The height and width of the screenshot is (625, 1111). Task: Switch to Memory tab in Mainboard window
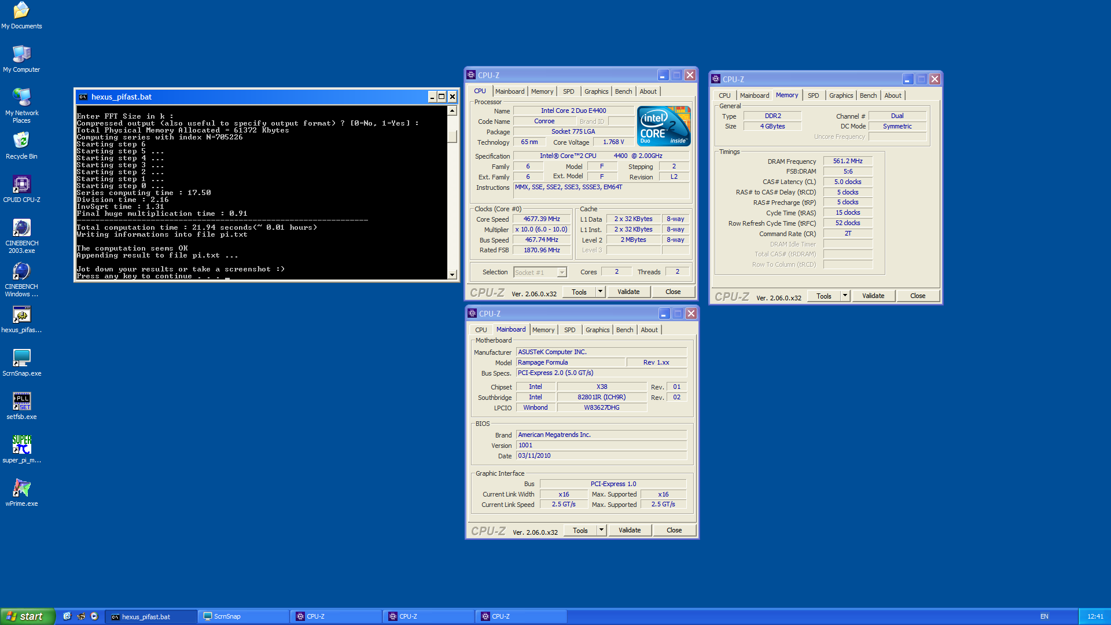coord(543,330)
